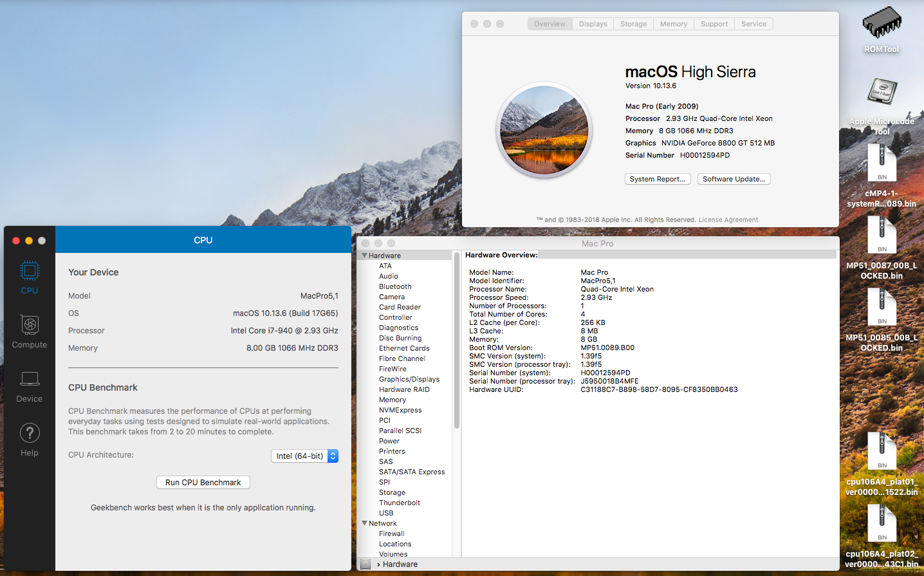Select the Apple Microcode Tool desktop icon
The width and height of the screenshot is (924, 576).
click(882, 91)
